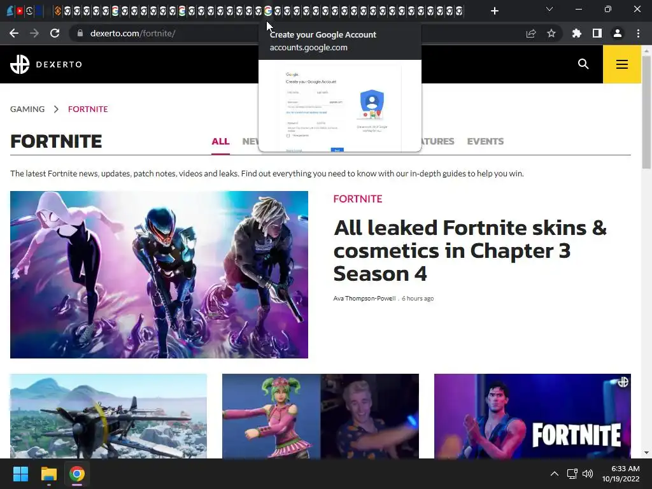
Task: Click the scrollbar down arrow
Action: click(x=646, y=453)
